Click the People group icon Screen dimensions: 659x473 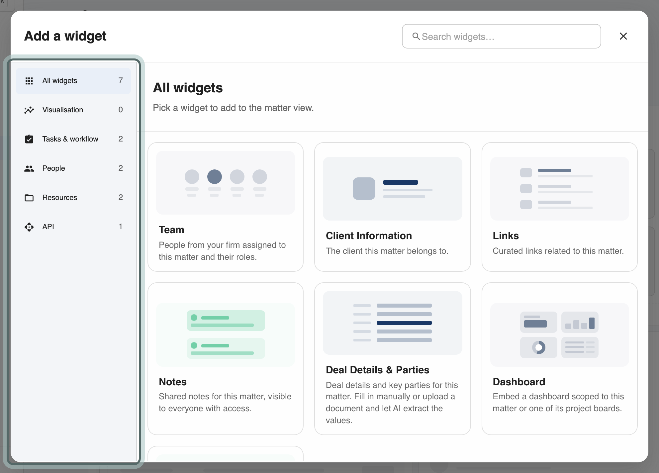pos(29,168)
